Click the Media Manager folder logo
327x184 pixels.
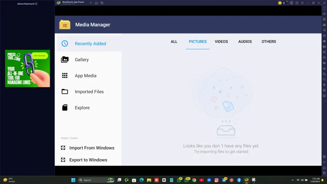click(x=65, y=25)
